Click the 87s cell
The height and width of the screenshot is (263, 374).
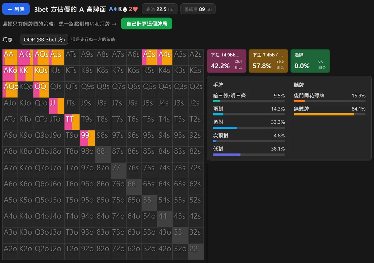pyautogui.click(x=118, y=154)
